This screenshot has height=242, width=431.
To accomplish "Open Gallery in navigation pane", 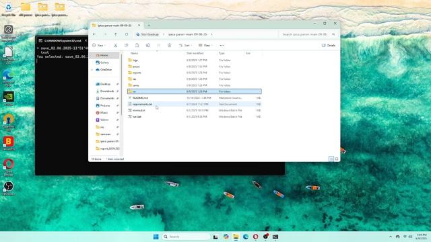I will pos(104,63).
